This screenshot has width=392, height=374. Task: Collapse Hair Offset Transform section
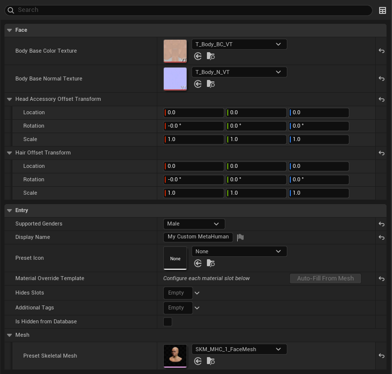pos(9,153)
